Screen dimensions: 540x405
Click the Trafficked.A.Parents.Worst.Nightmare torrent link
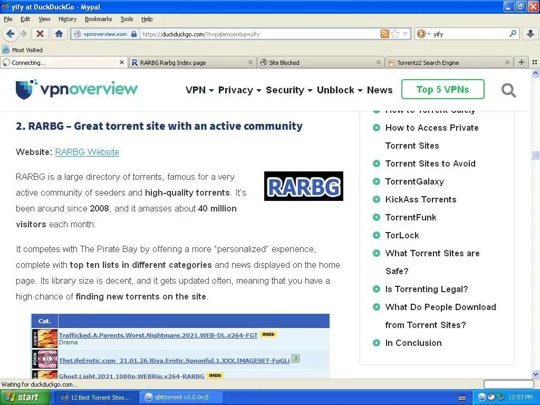158,335
